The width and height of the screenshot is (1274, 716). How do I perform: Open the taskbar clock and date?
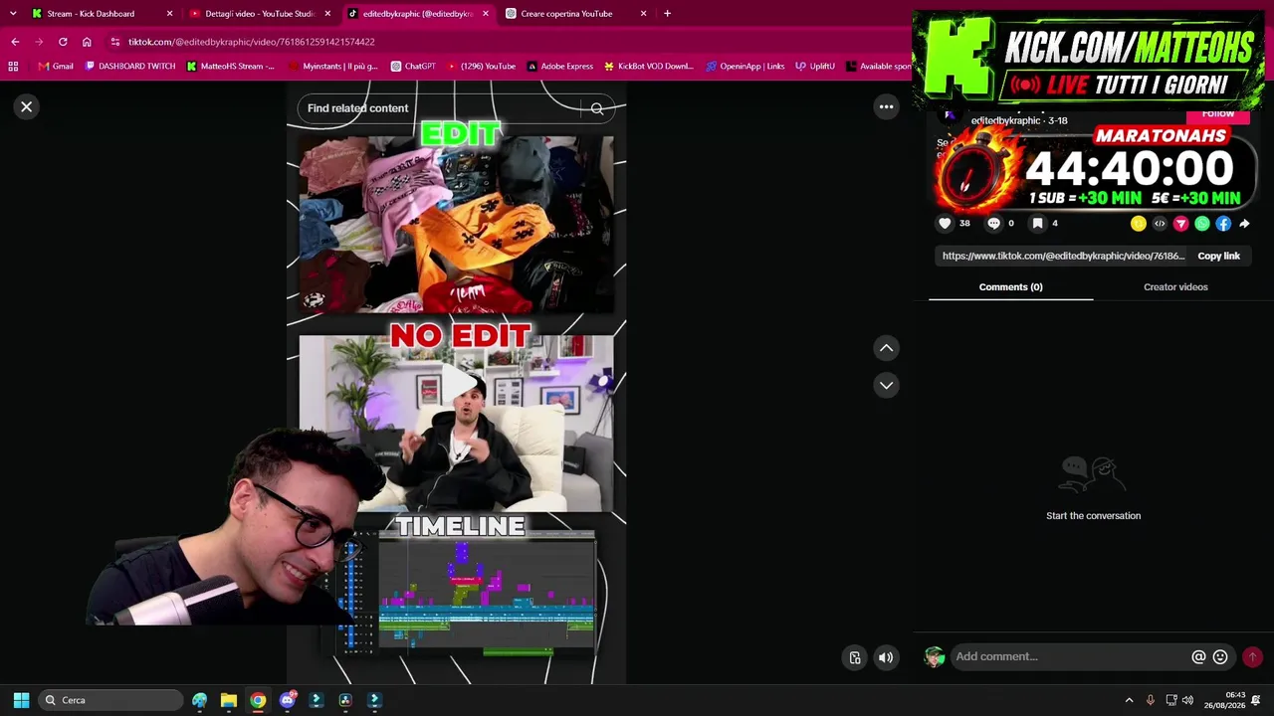point(1224,700)
